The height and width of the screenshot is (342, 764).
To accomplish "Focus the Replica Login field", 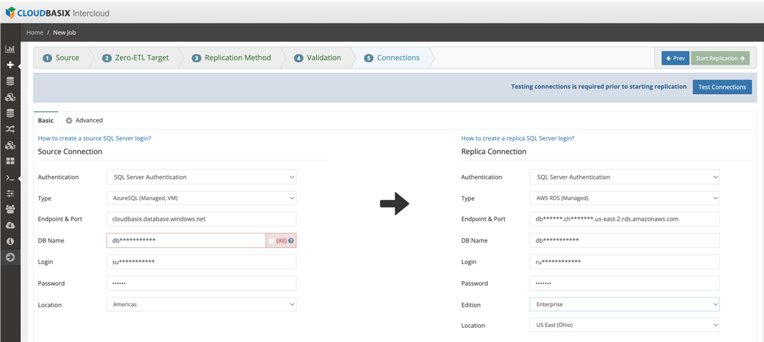I will pyautogui.click(x=624, y=262).
